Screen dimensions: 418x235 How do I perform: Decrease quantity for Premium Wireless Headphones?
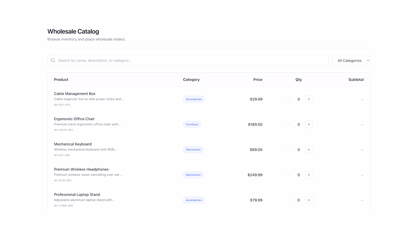pyautogui.click(x=288, y=175)
